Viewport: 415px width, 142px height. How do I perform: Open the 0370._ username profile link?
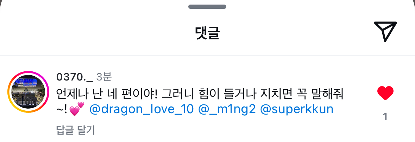click(74, 77)
